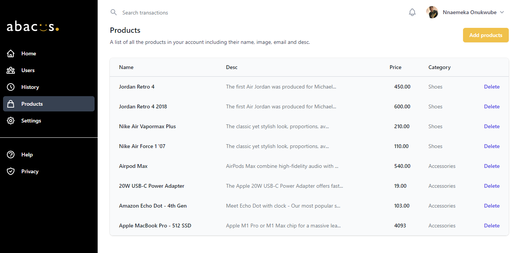Select 20W USB-C Power Adapter name
The image size is (521, 253).
pos(151,186)
